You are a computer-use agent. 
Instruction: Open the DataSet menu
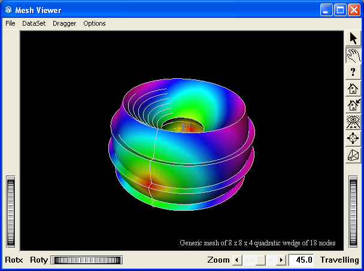pyautogui.click(x=34, y=23)
